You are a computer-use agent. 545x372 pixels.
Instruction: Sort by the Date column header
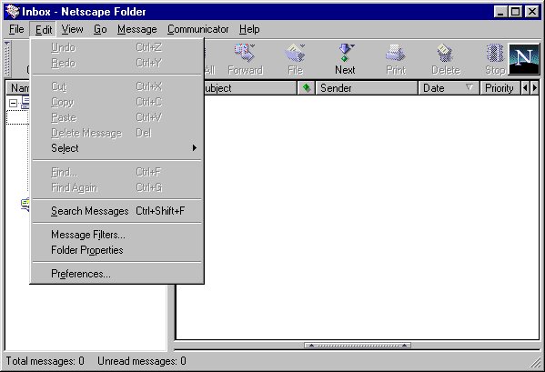[x=449, y=88]
